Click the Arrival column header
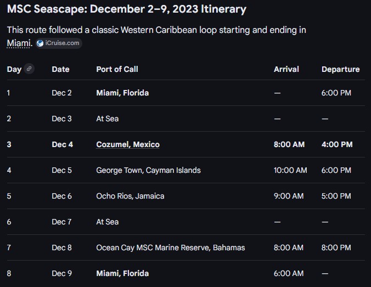 (286, 69)
